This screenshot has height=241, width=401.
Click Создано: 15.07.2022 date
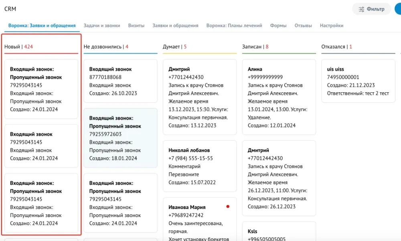click(192, 182)
